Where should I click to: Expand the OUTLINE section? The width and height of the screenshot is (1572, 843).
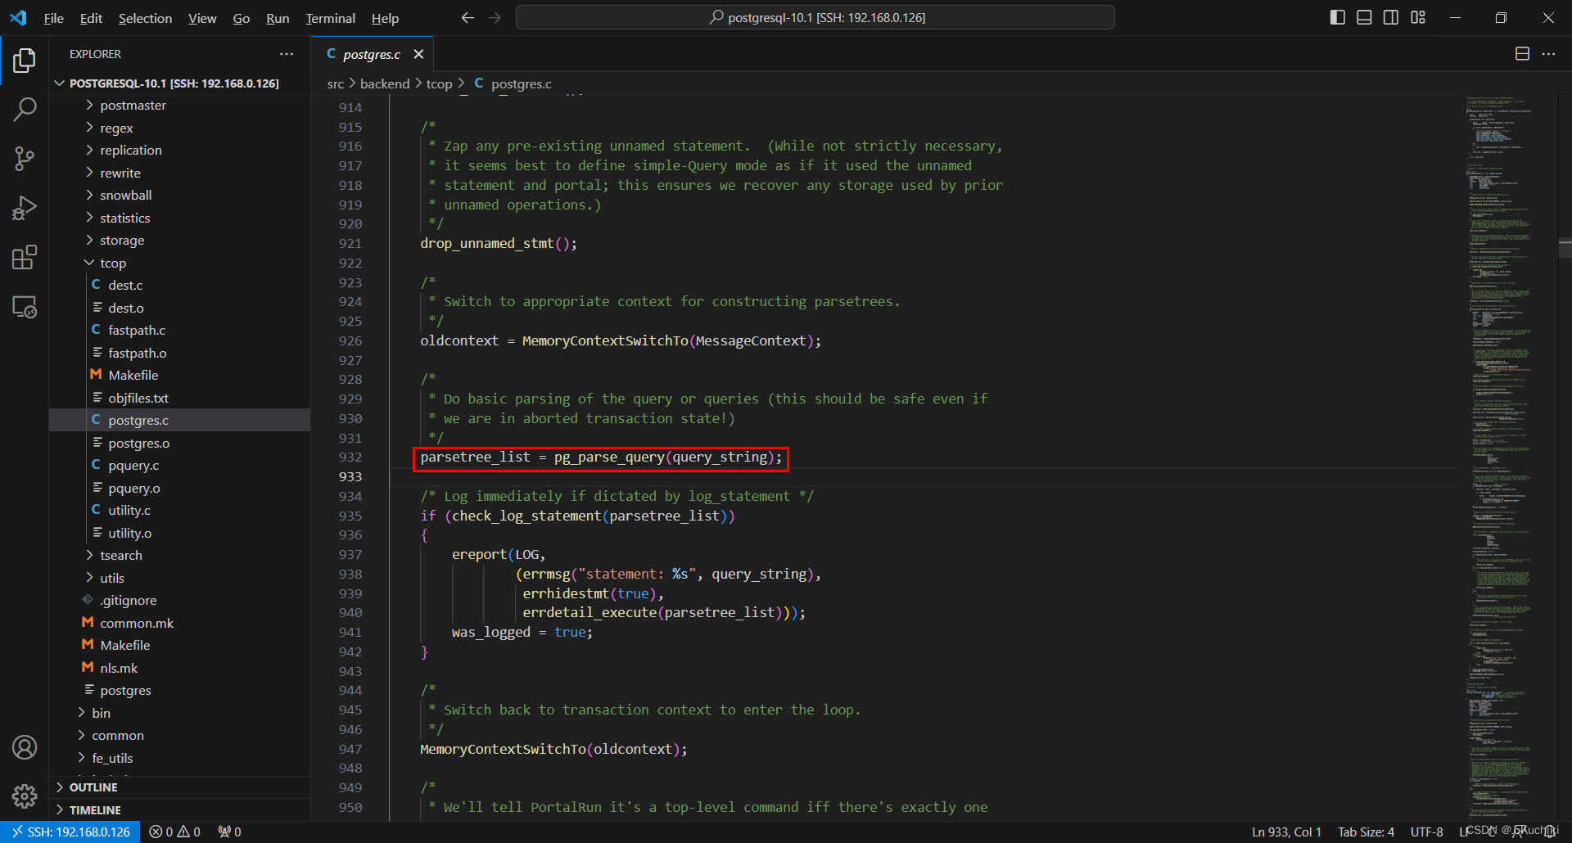180,787
